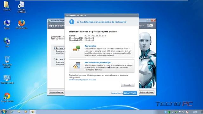Open the Equipo desktop icon
The image size is (203, 114).
pyautogui.click(x=7, y=24)
